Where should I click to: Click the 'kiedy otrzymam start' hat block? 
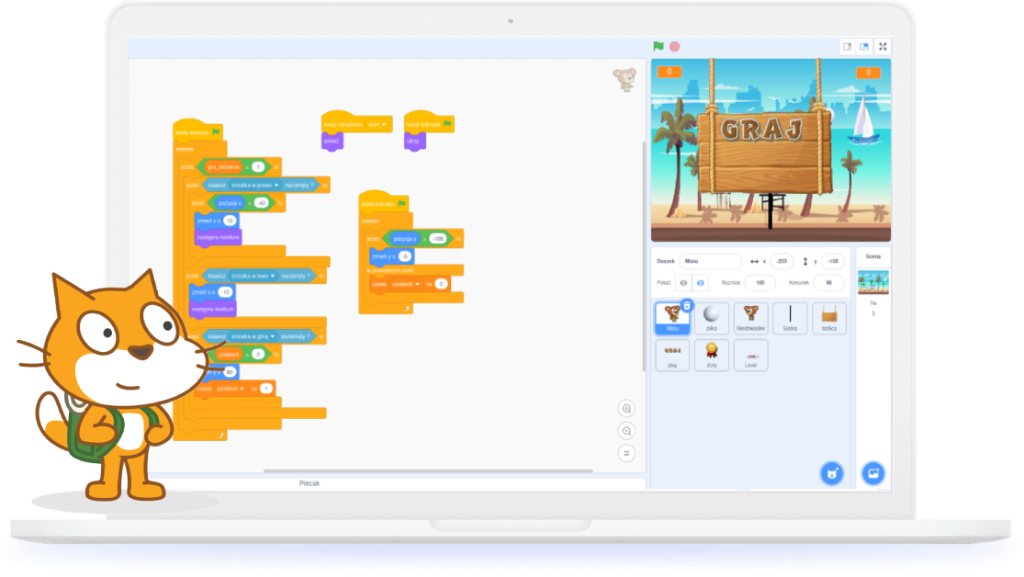[356, 123]
